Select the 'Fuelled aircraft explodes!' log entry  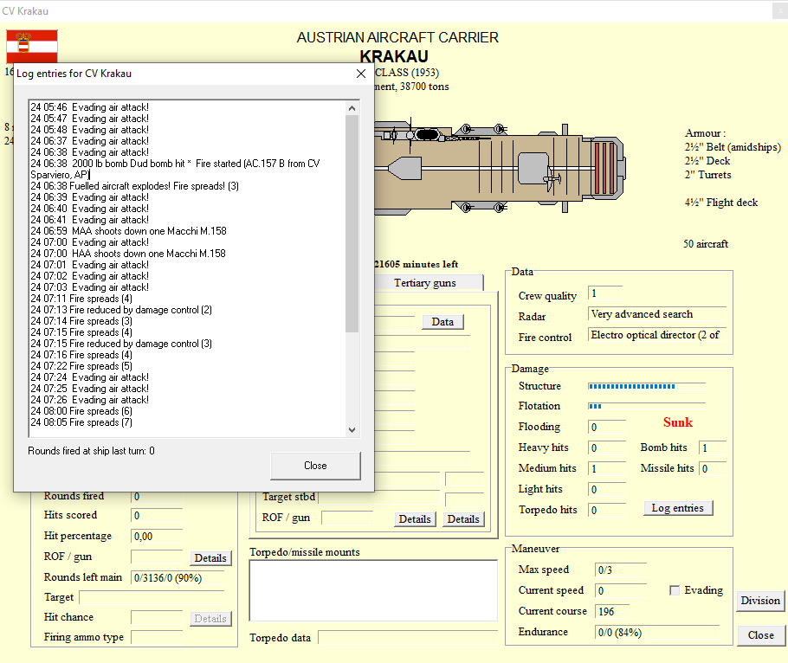click(135, 186)
